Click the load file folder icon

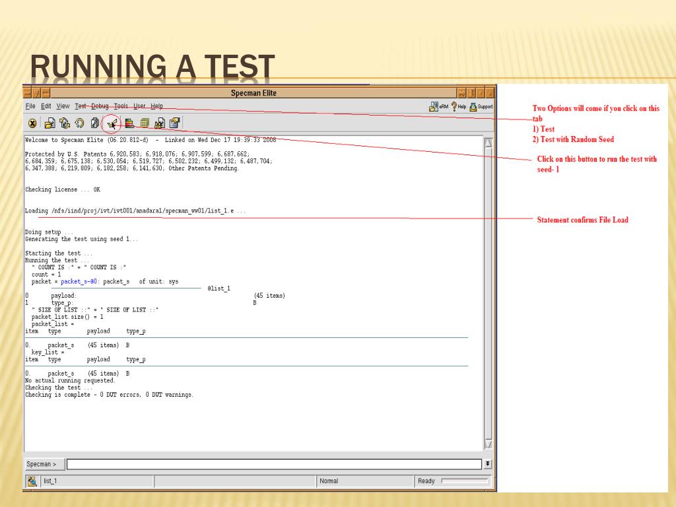50,123
